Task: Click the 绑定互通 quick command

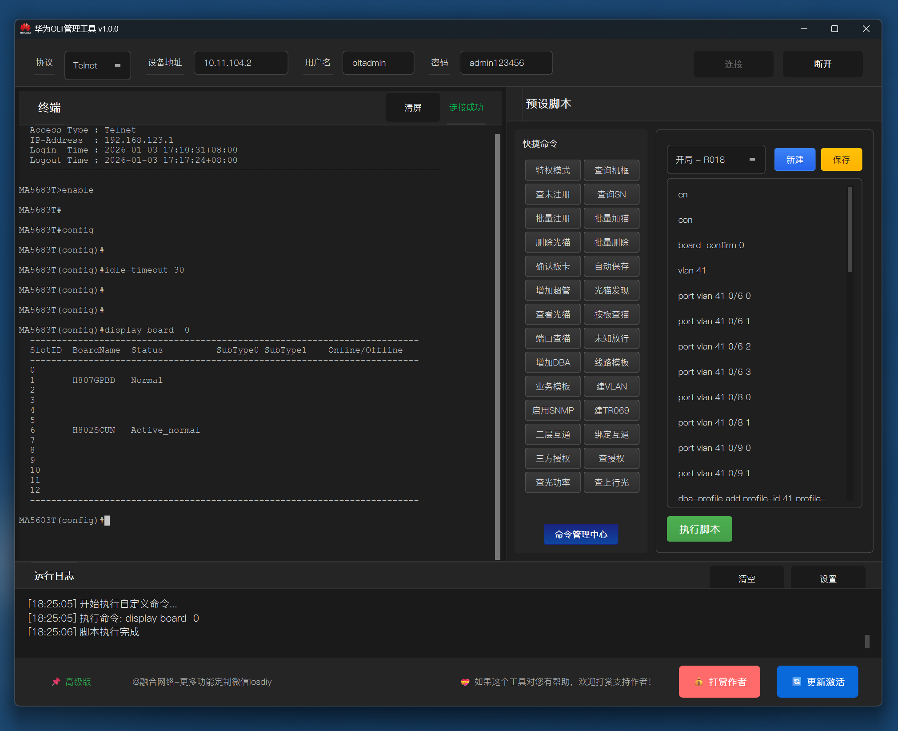Action: [x=611, y=434]
